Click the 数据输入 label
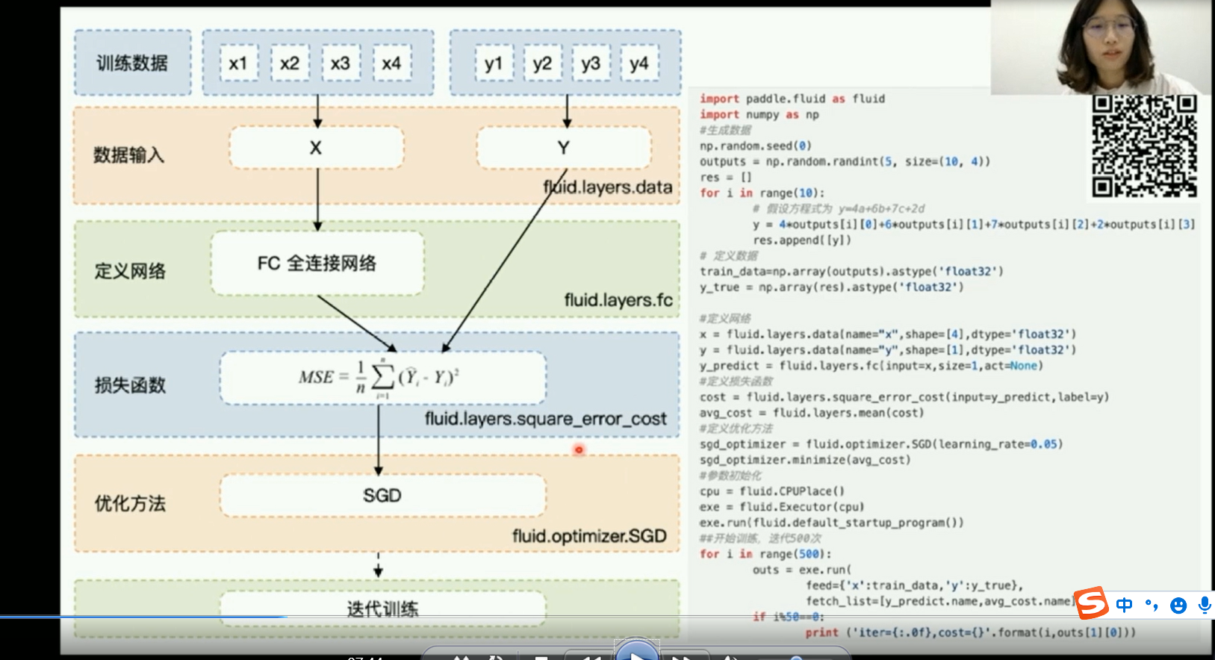The image size is (1215, 660). coord(128,155)
